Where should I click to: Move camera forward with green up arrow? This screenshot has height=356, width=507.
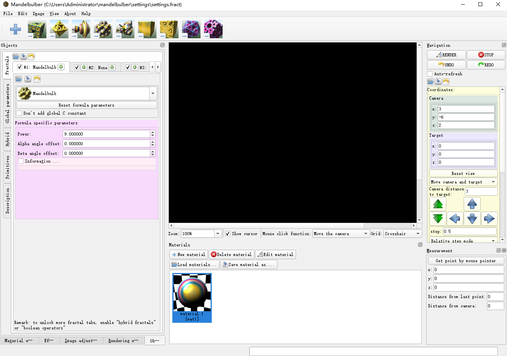(438, 204)
